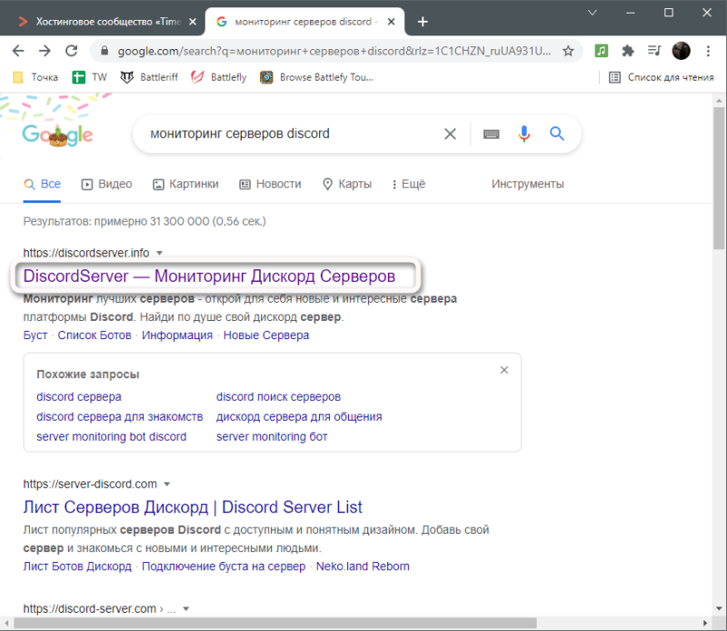The height and width of the screenshot is (631, 727).
Task: Click the horizontal scrollbar thumb
Action: click(x=275, y=623)
